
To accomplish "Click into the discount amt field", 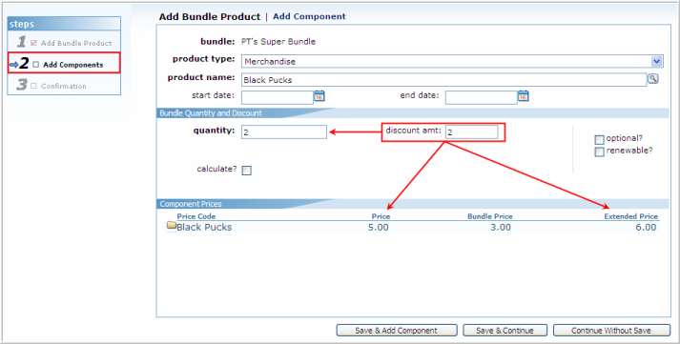I will click(472, 132).
